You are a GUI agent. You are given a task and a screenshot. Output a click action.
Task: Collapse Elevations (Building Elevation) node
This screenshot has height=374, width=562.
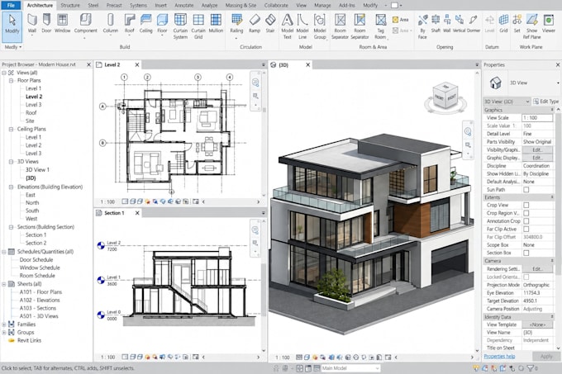[x=11, y=187]
